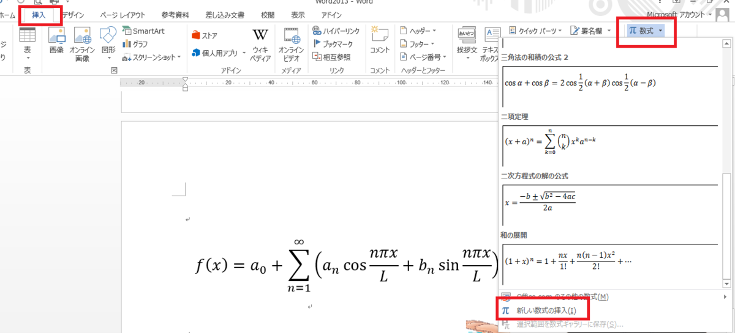Insert a SmartArt graphic
Screen dimensions: 735x333
click(x=143, y=32)
